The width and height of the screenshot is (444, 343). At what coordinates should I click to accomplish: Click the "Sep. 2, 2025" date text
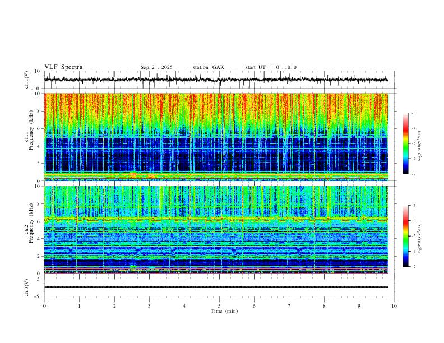156,67
